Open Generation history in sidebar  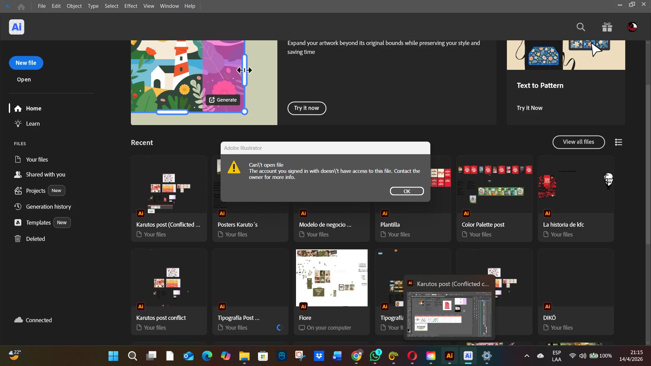point(48,207)
